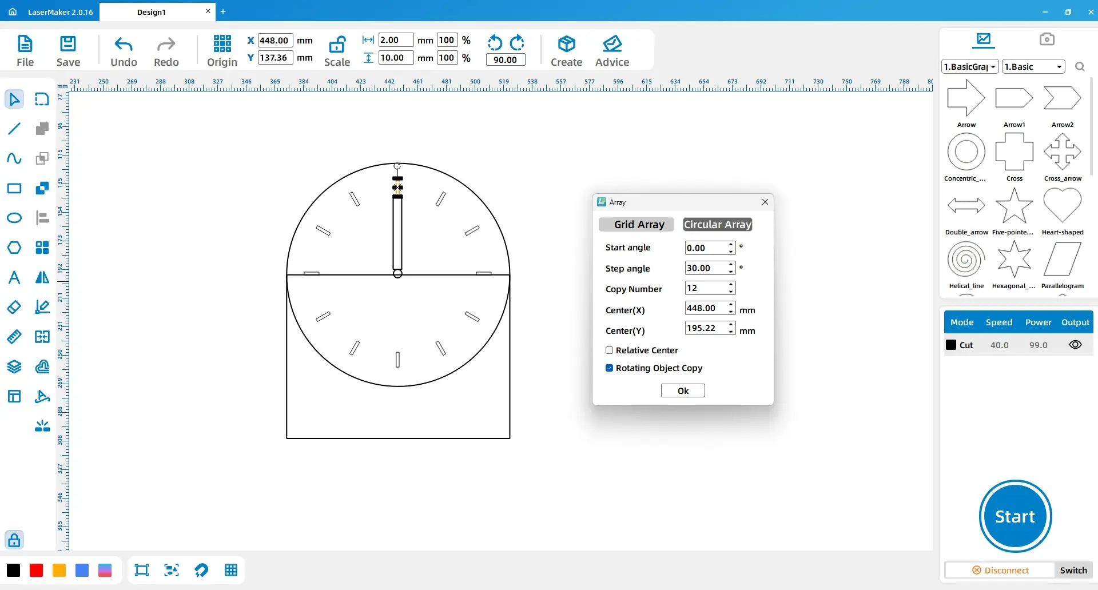Switch to the Grid Array tab

pyautogui.click(x=636, y=225)
